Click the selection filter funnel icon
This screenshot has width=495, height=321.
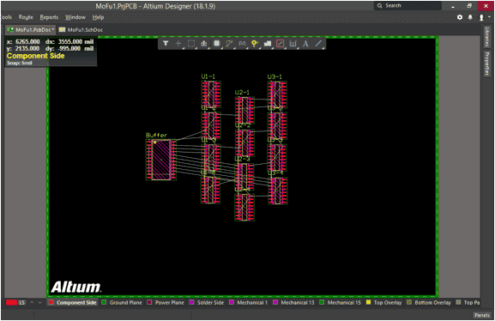click(x=166, y=44)
